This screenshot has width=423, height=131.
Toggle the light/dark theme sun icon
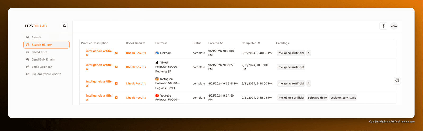point(383,26)
